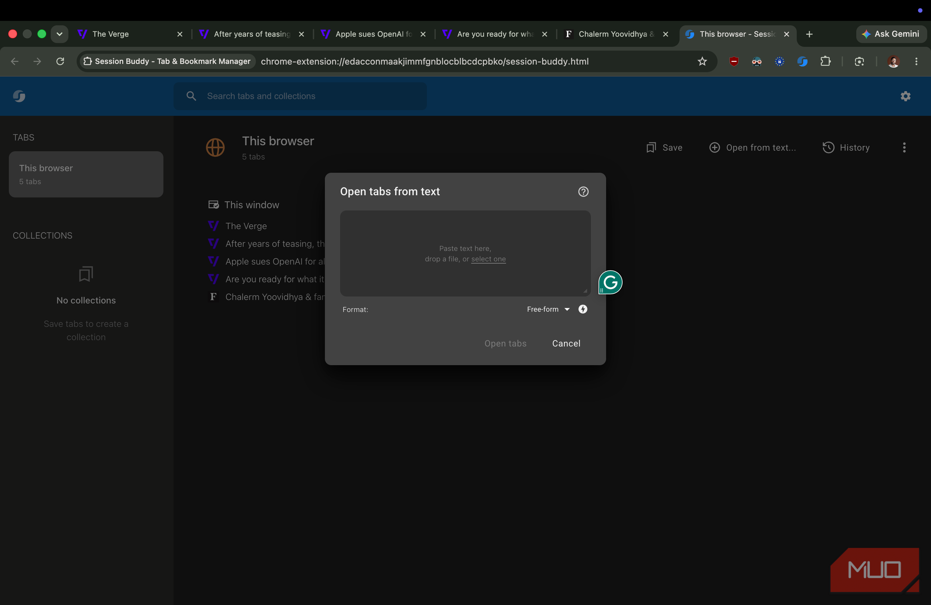Click Are you ready for what list row
This screenshot has width=931, height=605.
pos(266,279)
